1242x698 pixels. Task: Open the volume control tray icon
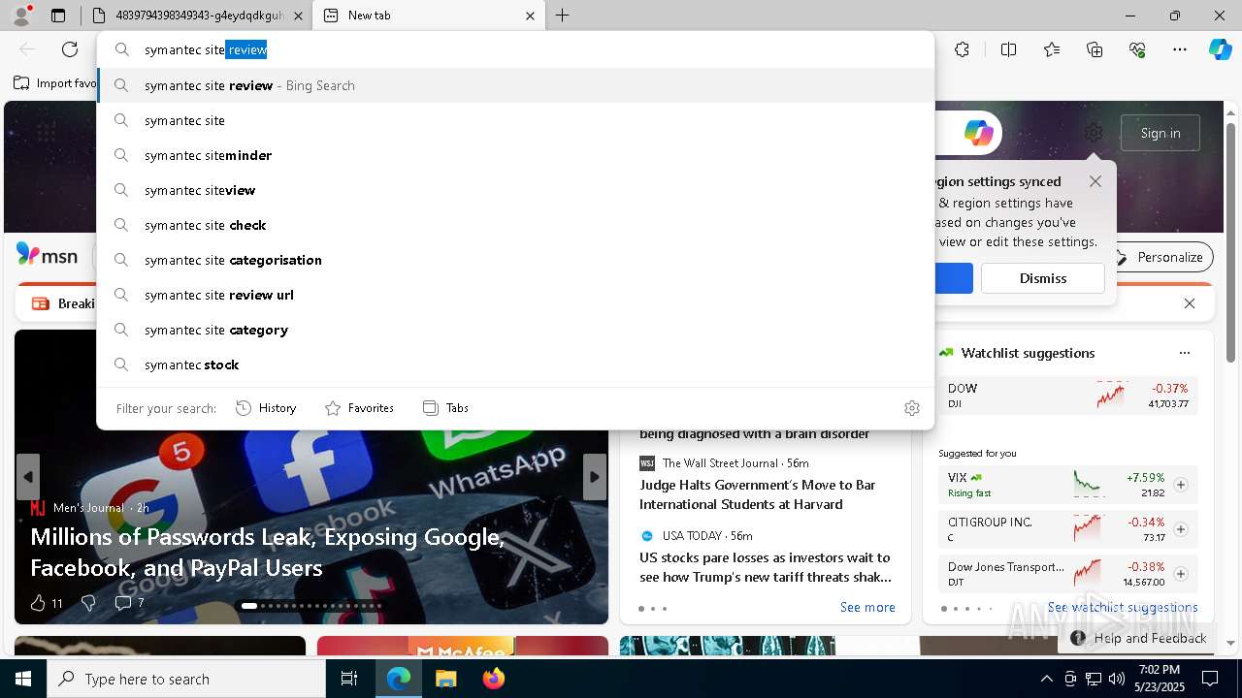1117,679
